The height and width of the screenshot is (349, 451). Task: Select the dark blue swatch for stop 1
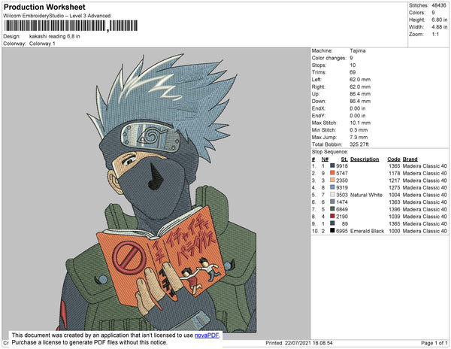tap(332, 165)
